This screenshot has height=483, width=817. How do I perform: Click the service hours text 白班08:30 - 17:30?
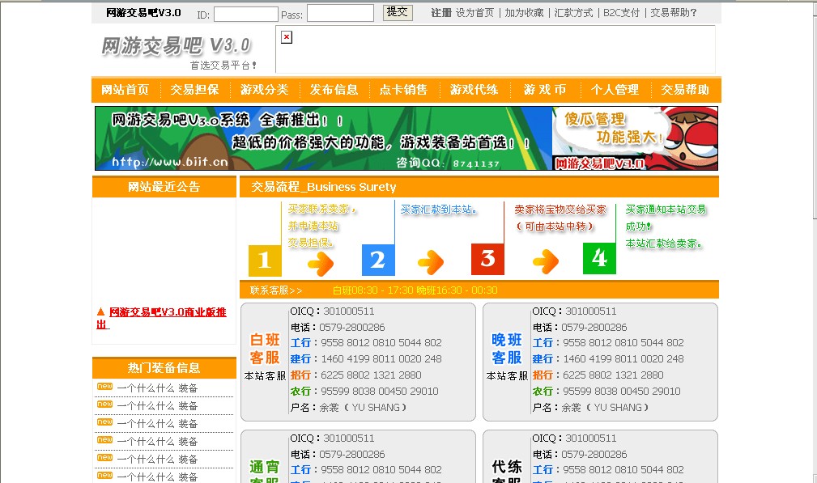click(372, 290)
